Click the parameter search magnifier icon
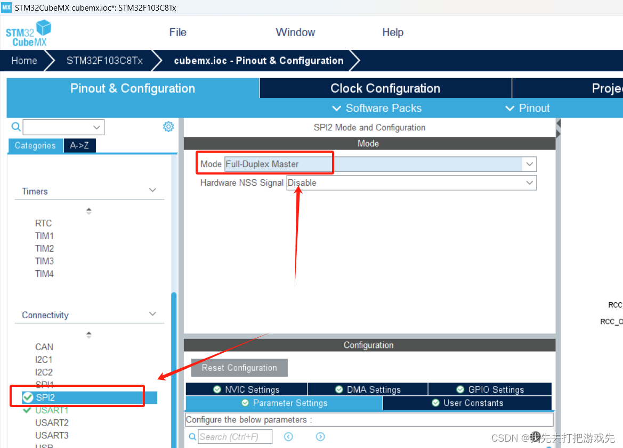623x448 pixels. click(192, 436)
